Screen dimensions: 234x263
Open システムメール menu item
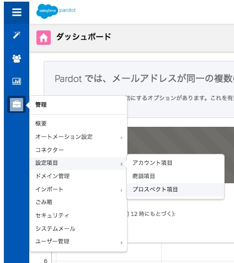point(55,229)
